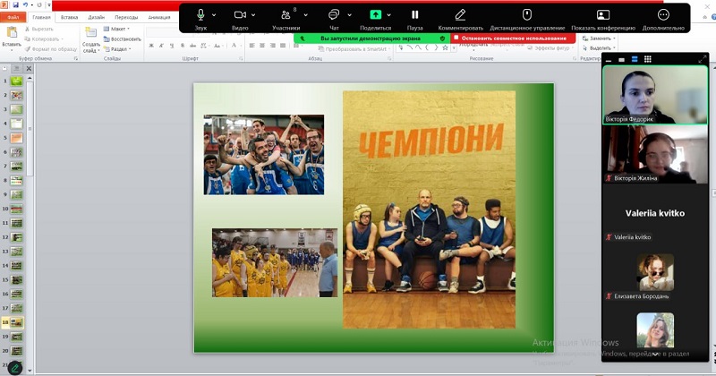This screenshot has height=376, width=716.
Task: Expand shapes gallery more arrow
Action: [454, 48]
